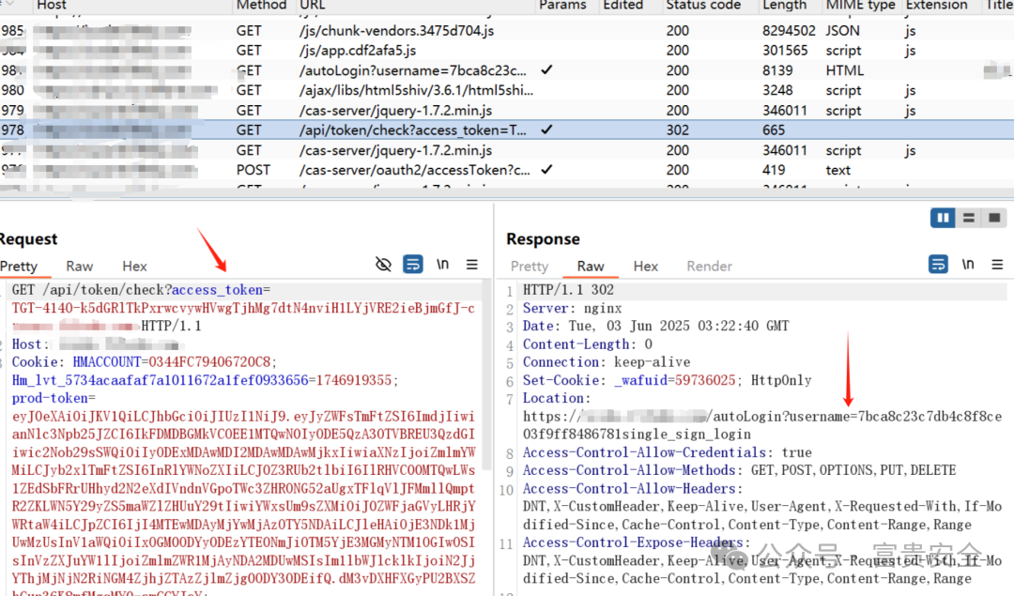Select row /js/chunk-vendors.3475d704.js
The width and height of the screenshot is (1014, 596).
point(507,30)
